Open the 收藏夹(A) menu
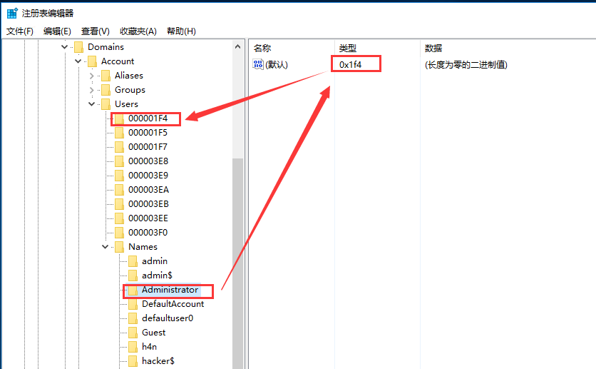This screenshot has height=369, width=596. tap(138, 31)
